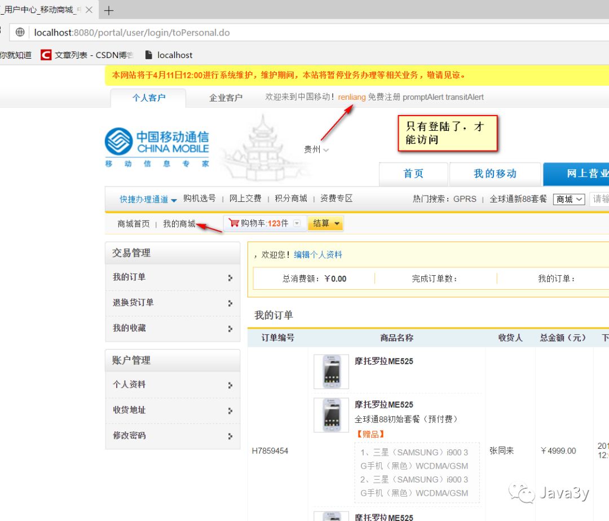Click the first row's 摩托罗拉ME525 product name
The width and height of the screenshot is (609, 521).
click(384, 361)
